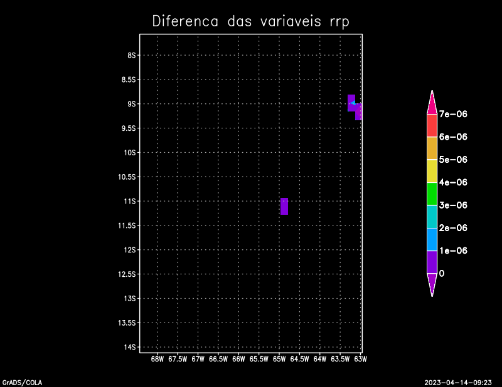
Task: Click the 8S latitude axis label
Action: point(131,55)
